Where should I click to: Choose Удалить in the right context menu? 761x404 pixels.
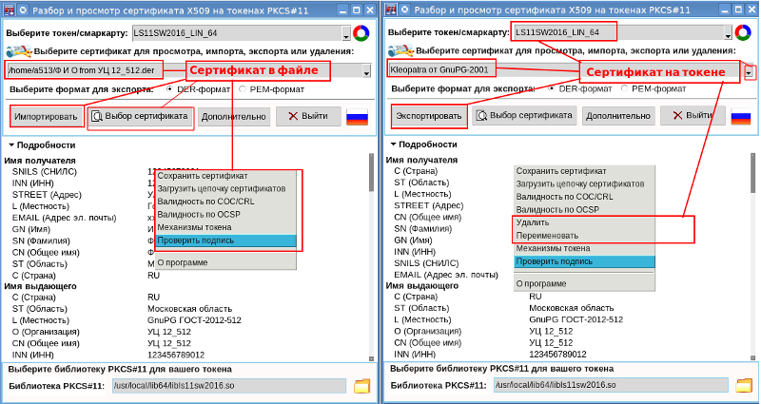[533, 222]
